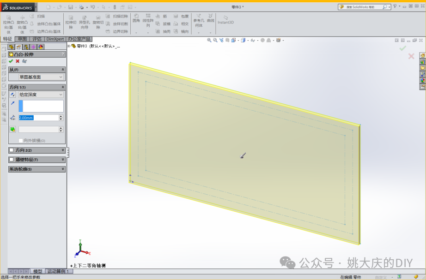Switch to the 办公室产品 tab
Screen dimensions: 426x280
(x=79, y=39)
